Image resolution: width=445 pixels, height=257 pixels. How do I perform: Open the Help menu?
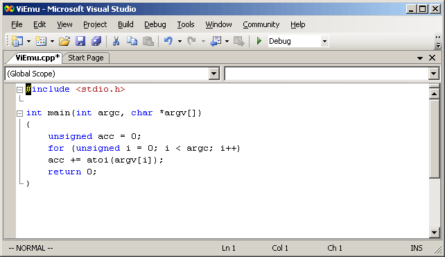pos(298,25)
